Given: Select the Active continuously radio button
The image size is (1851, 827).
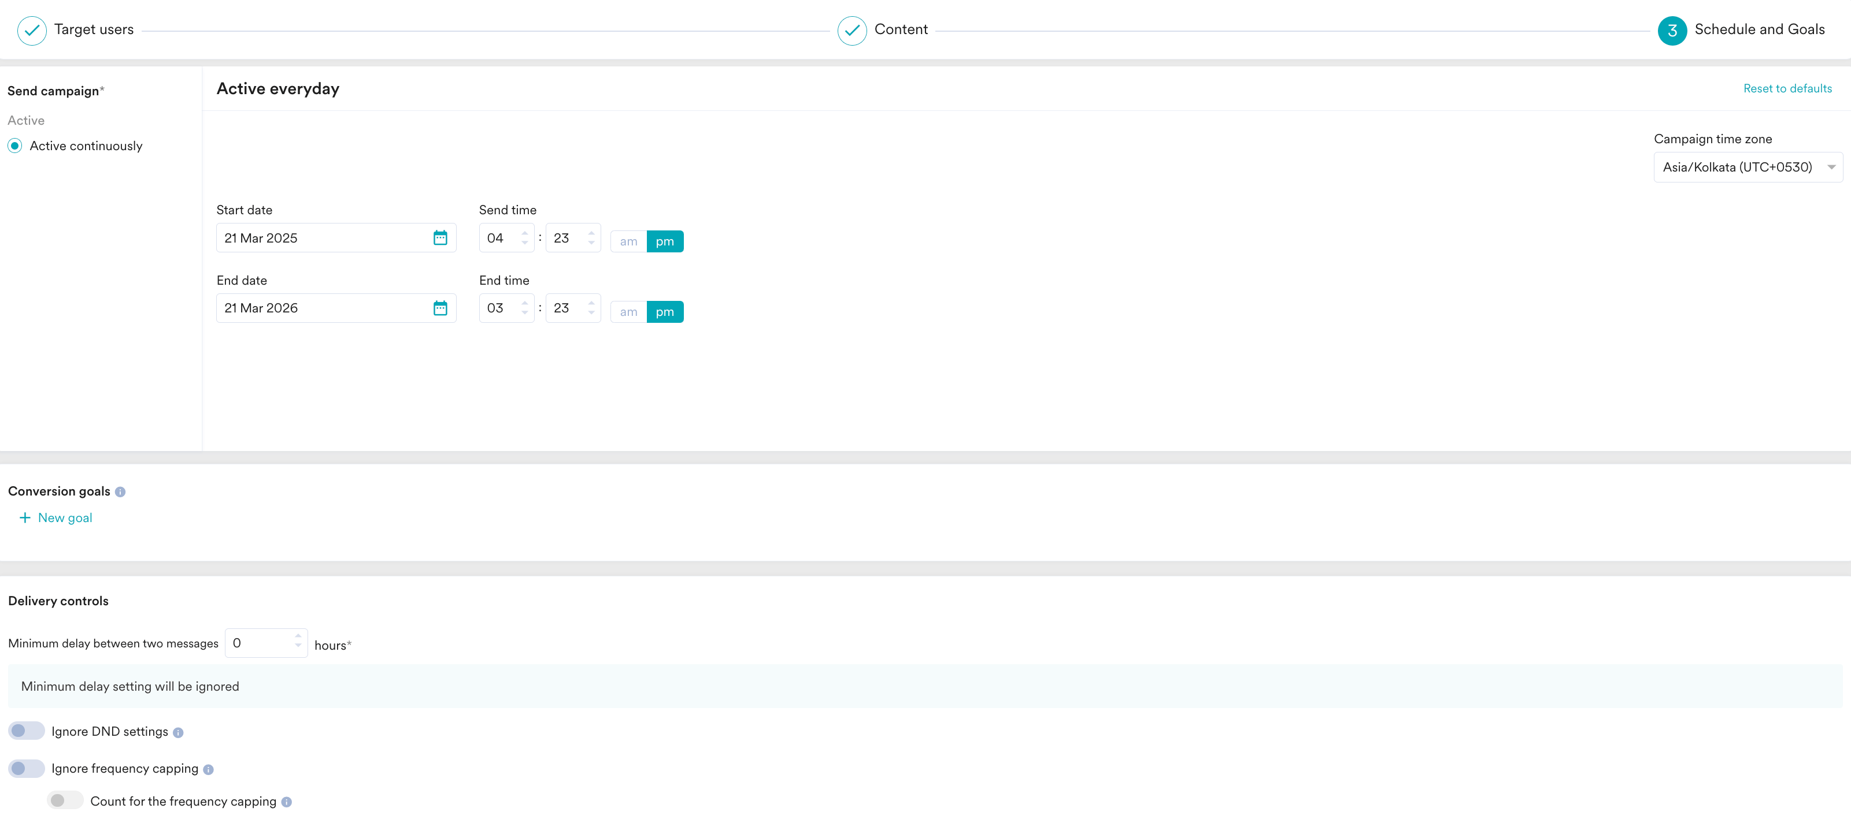Looking at the screenshot, I should [14, 146].
